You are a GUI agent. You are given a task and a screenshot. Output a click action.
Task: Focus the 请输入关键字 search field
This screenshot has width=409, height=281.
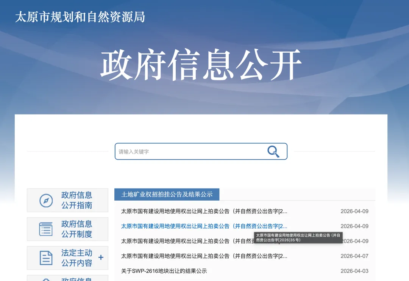tap(201, 151)
